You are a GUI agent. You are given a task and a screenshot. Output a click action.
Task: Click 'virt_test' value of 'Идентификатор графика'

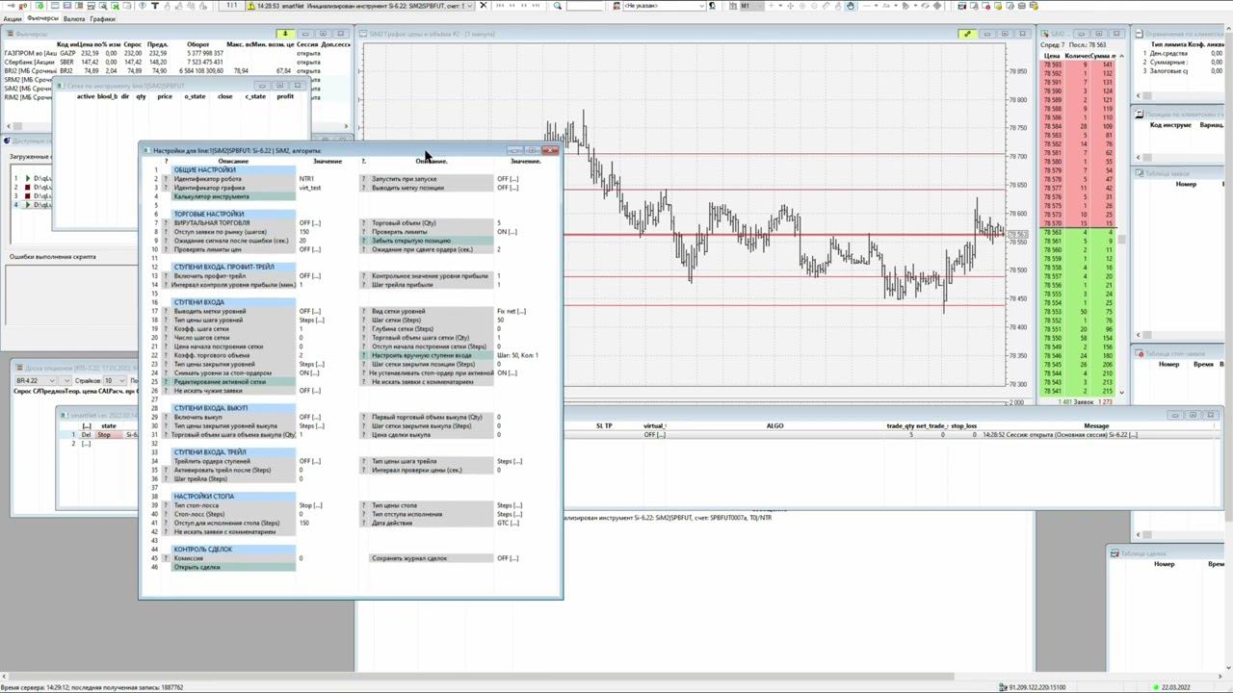309,188
